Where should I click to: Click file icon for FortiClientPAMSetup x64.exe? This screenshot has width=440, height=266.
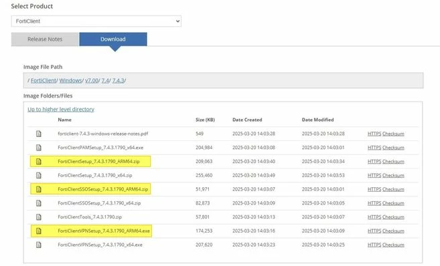coord(39,148)
